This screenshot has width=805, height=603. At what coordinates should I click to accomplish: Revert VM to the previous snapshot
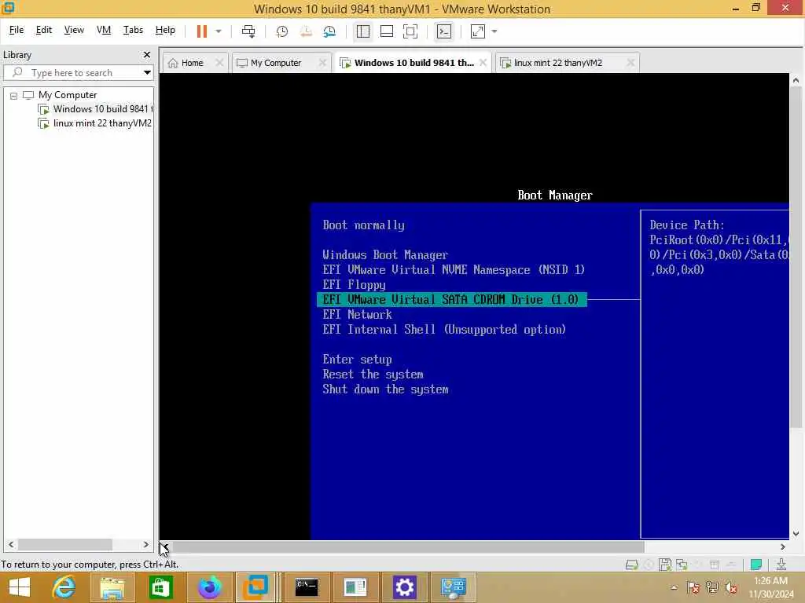[306, 31]
